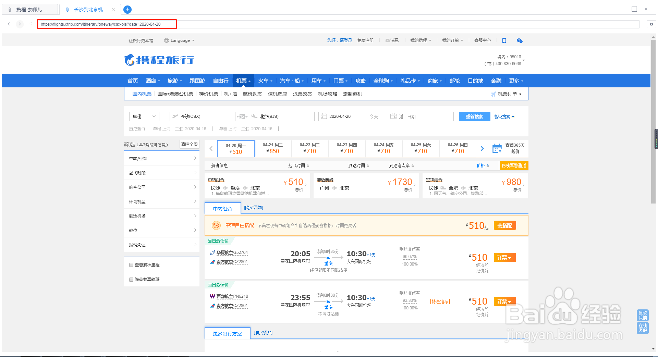The height and width of the screenshot is (357, 658).
Task: Open the WeChat icon in header
Action: tap(520, 40)
